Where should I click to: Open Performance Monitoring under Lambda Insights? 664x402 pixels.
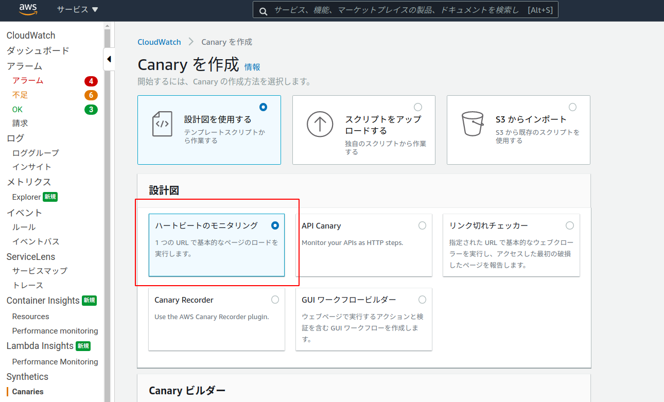pyautogui.click(x=55, y=362)
